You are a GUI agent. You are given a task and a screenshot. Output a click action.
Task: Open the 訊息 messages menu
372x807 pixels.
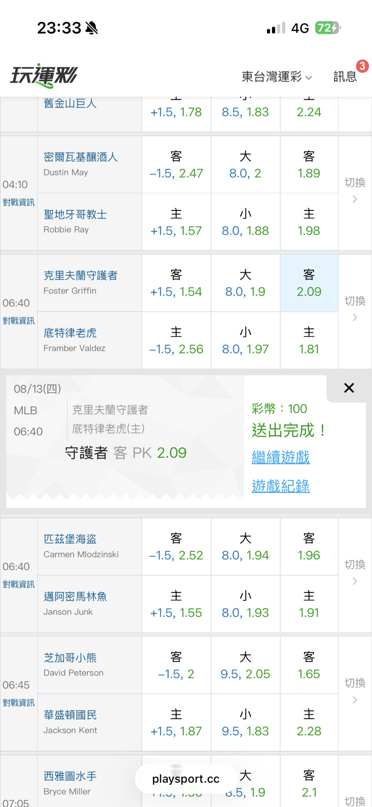coord(345,77)
